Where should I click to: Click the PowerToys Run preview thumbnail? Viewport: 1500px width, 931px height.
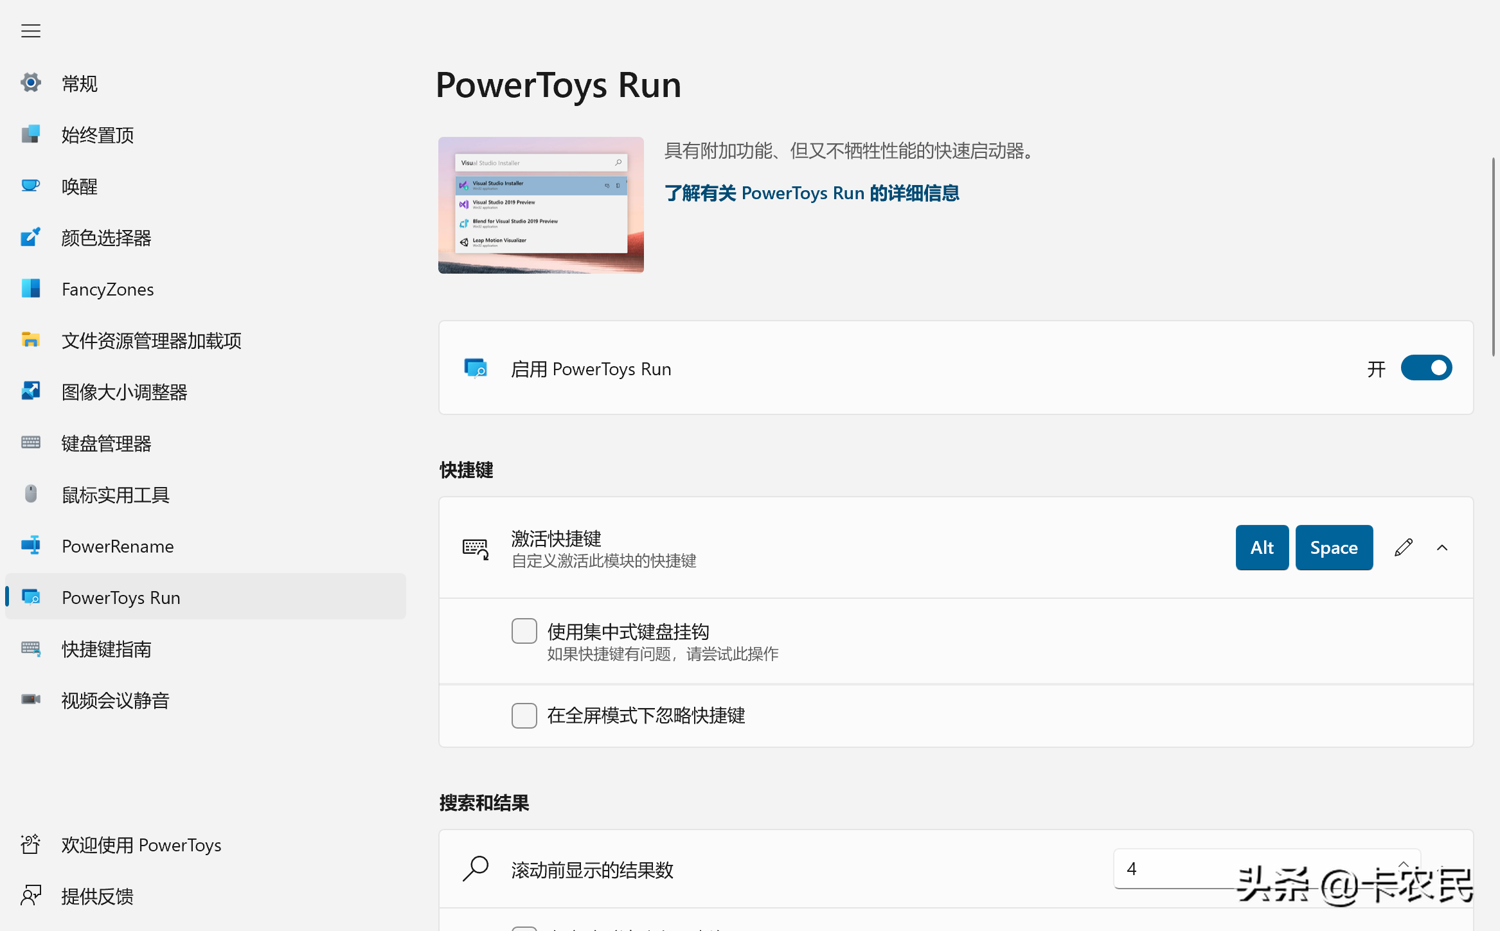(x=540, y=205)
